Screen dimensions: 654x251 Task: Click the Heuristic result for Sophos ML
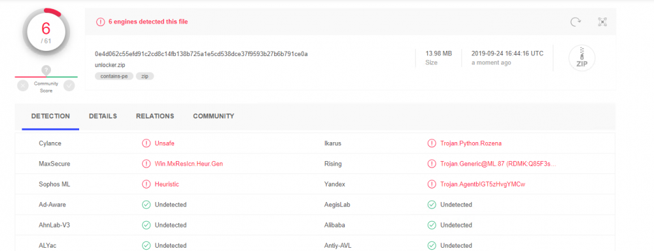167,184
